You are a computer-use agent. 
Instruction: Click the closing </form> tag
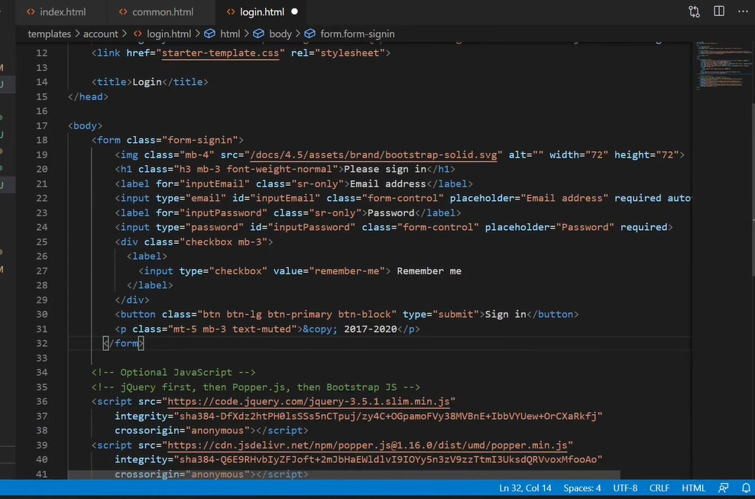123,343
